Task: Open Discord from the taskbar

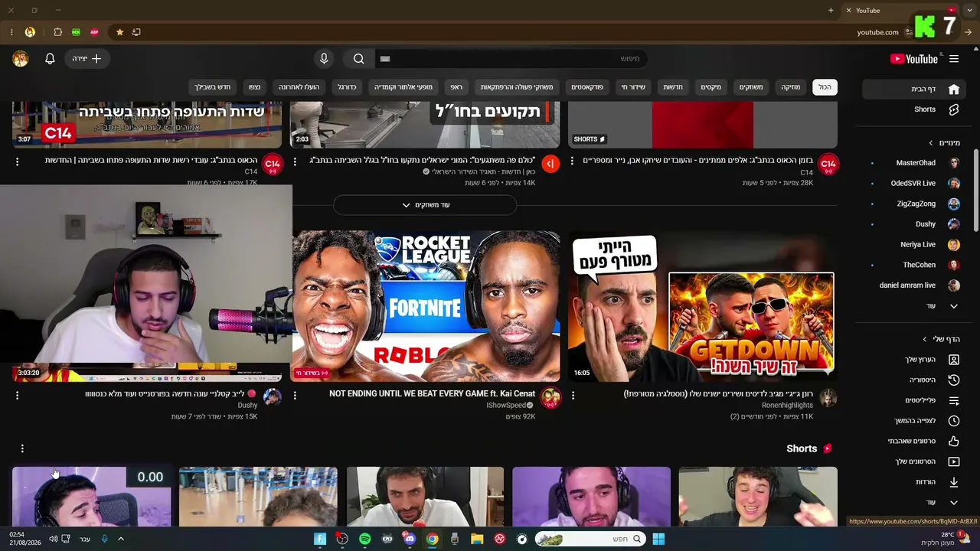Action: click(x=410, y=539)
